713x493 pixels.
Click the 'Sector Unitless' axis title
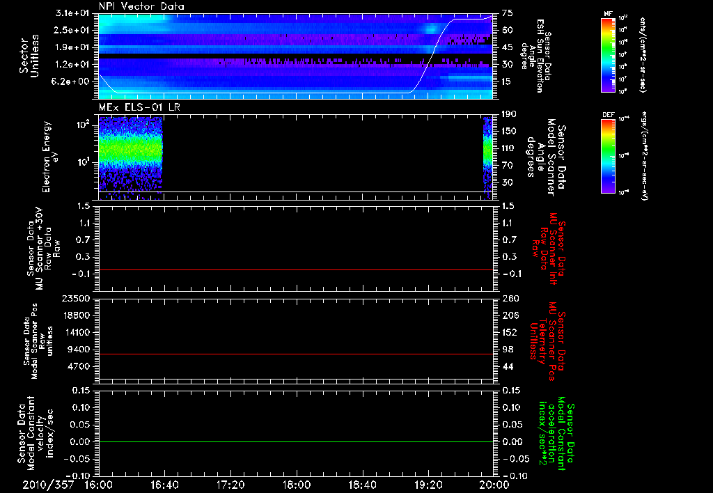point(29,56)
